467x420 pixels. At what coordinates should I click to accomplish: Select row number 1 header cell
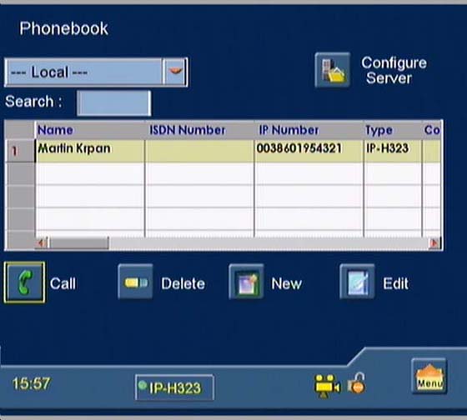click(x=20, y=151)
